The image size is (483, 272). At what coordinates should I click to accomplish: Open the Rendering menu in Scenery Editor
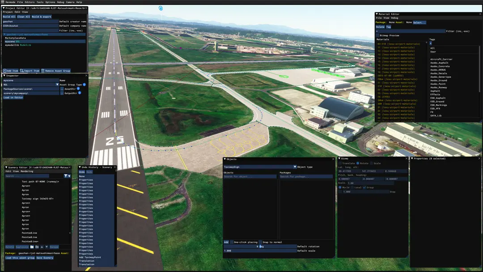click(27, 171)
